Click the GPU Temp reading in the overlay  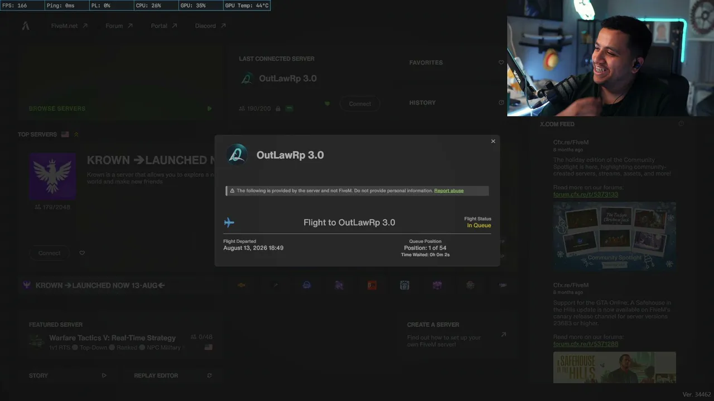(x=247, y=6)
